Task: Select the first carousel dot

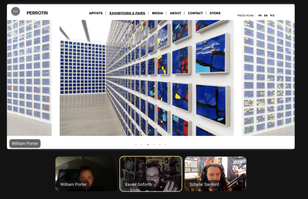Action: [x=136, y=145]
